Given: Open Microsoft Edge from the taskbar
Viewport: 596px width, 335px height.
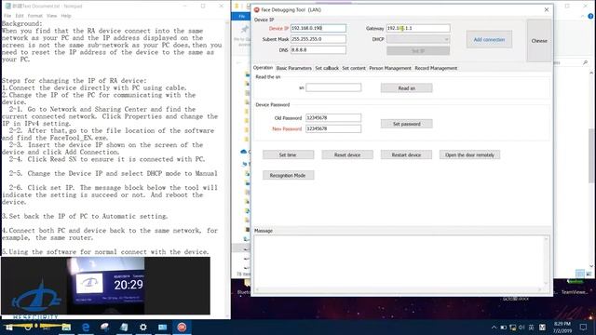Looking at the screenshot, I should point(86,327).
